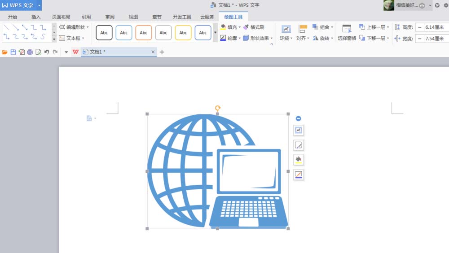Click the shape fill bucket icon beside image
Screen dimensions: 449x253
(x=299, y=160)
